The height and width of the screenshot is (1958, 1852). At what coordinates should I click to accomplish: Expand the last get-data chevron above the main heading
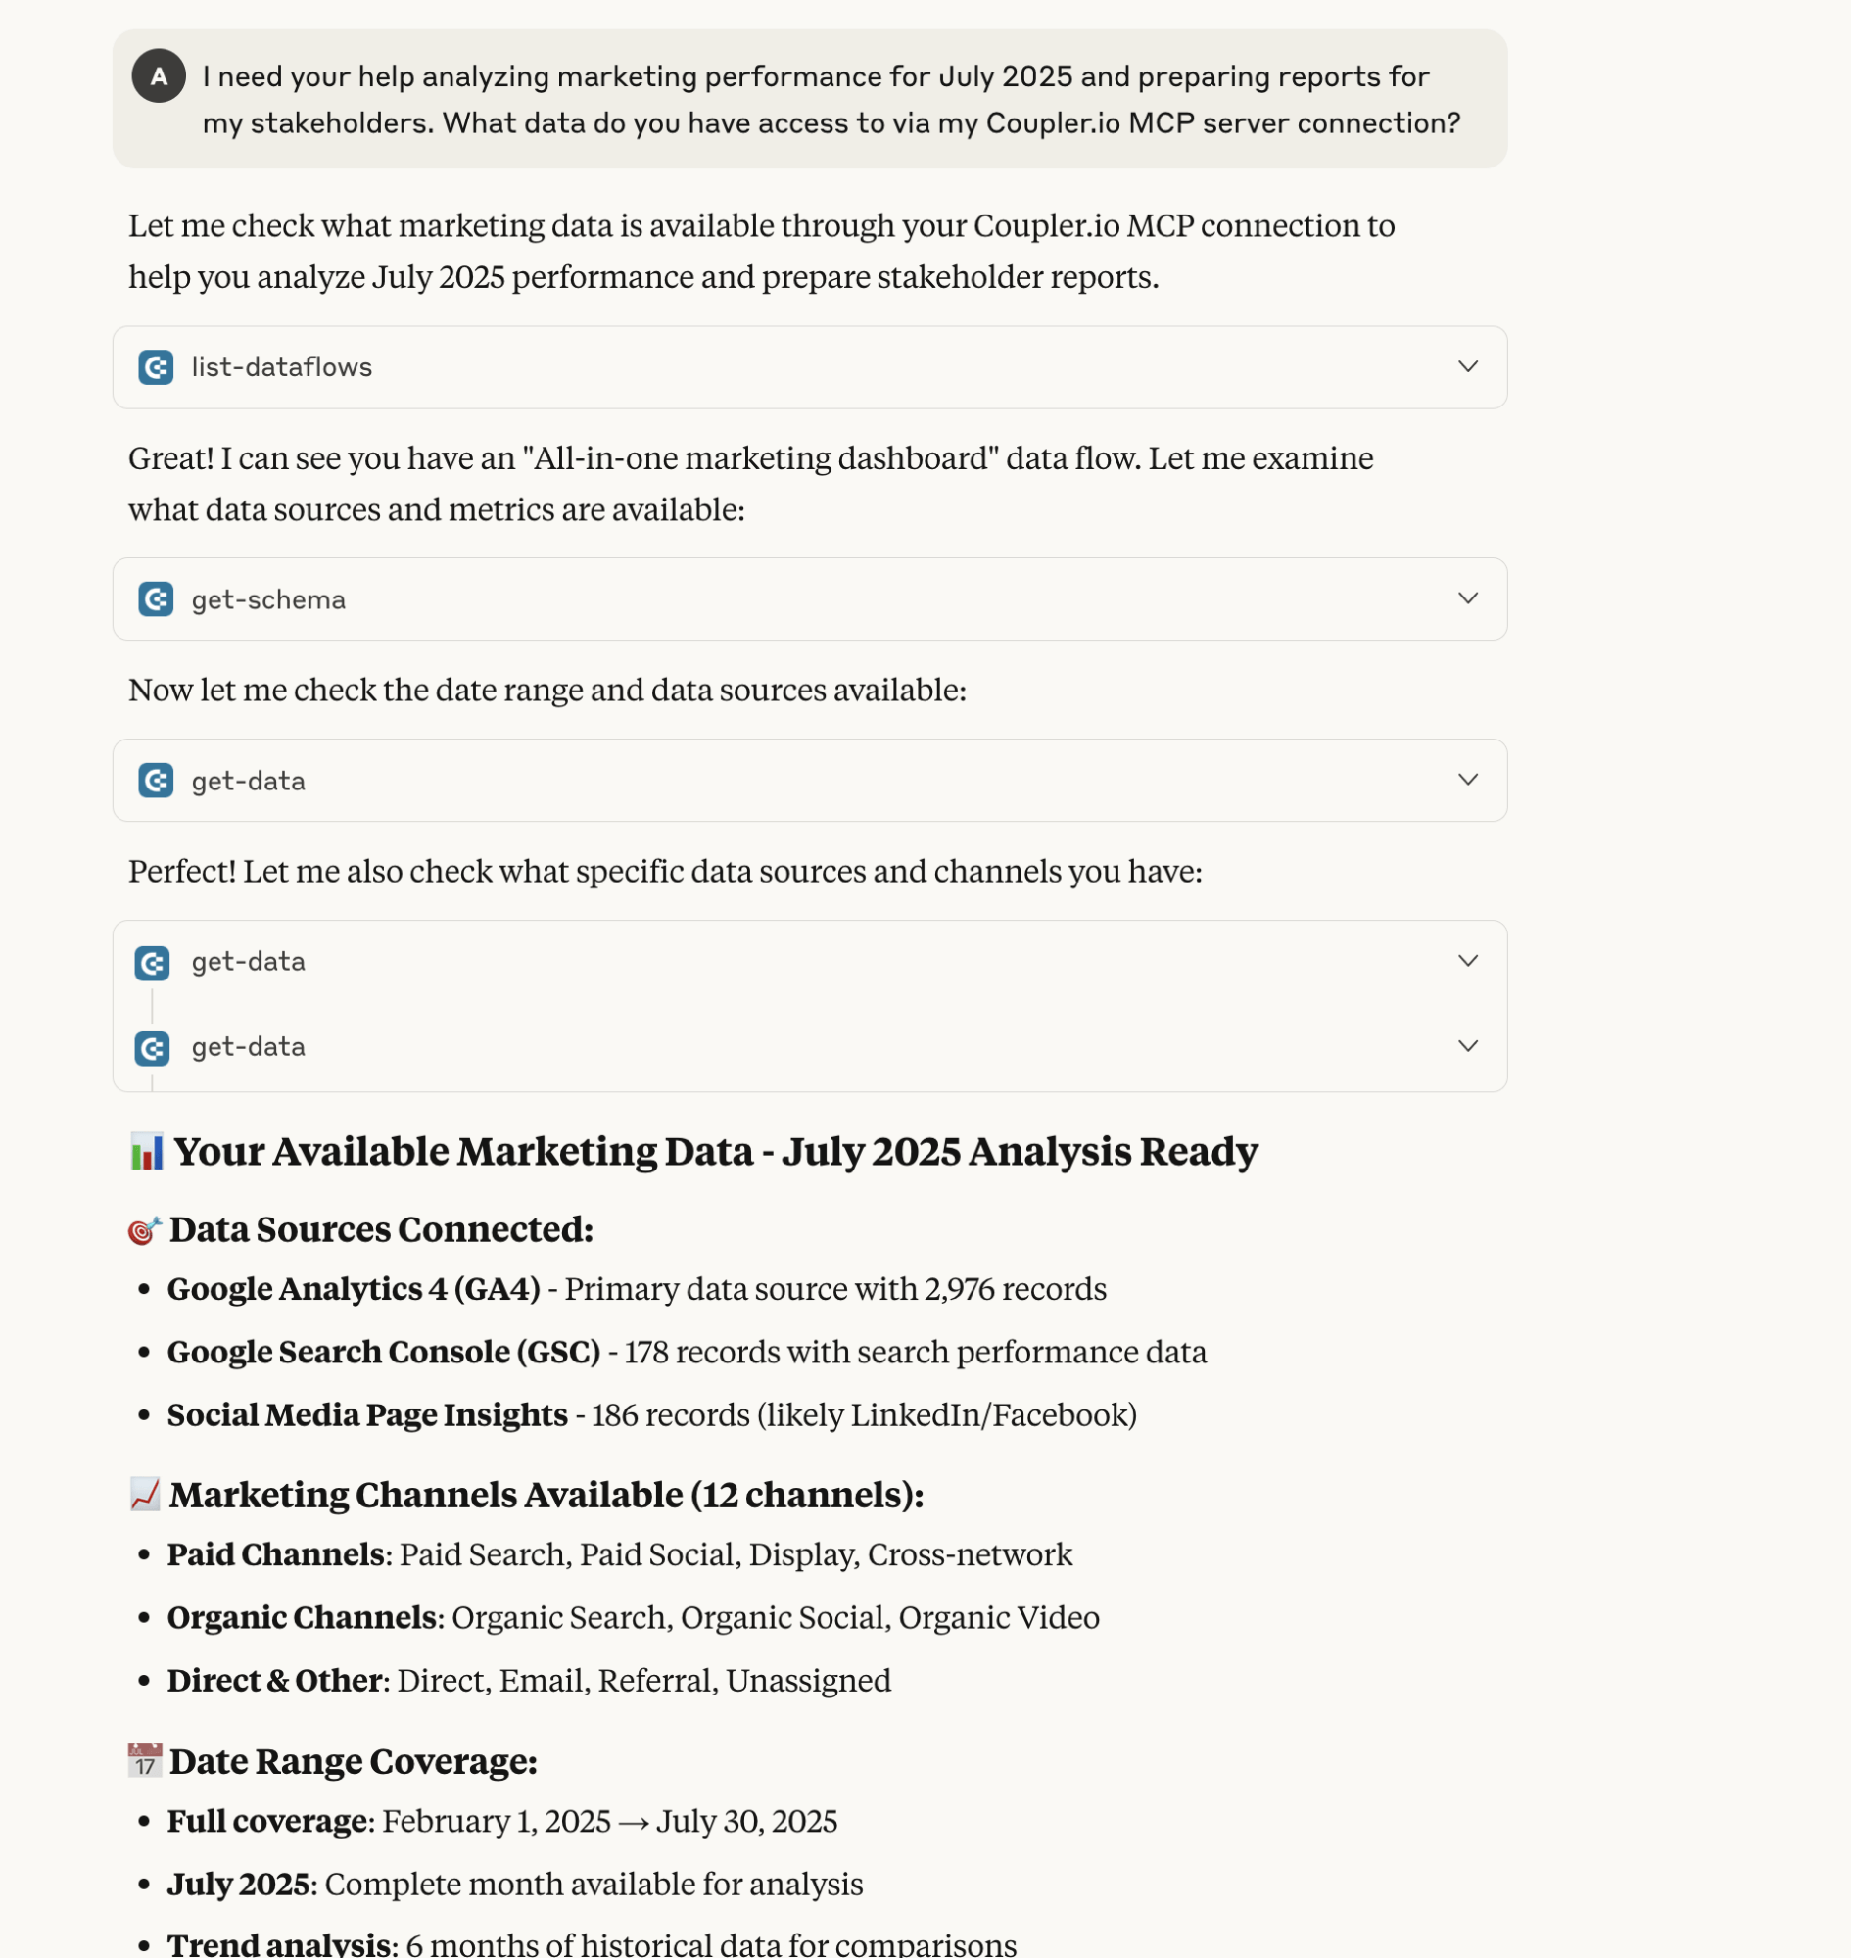point(1468,1047)
